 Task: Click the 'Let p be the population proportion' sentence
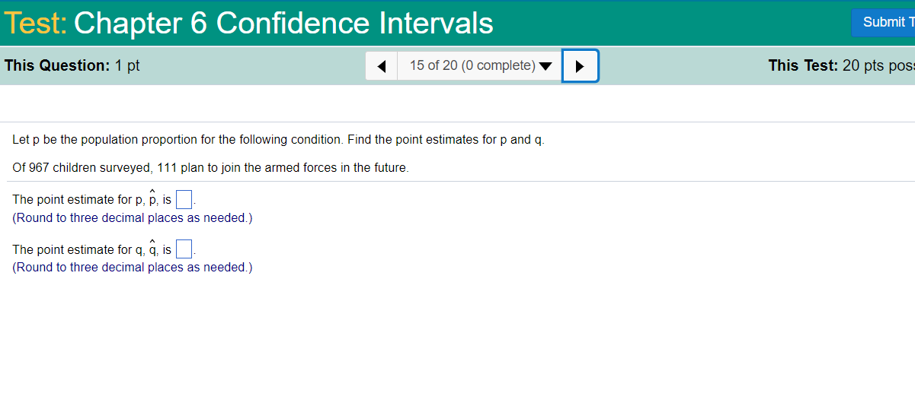point(279,140)
